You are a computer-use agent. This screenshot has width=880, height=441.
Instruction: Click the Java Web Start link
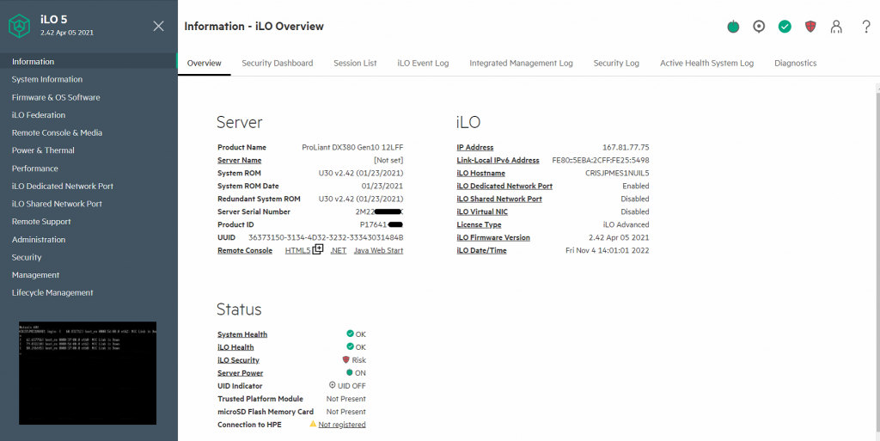378,250
